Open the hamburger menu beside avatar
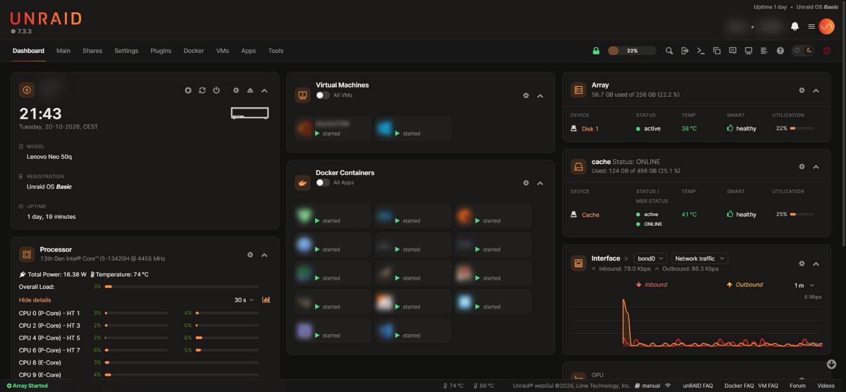846x392 pixels. pyautogui.click(x=811, y=26)
